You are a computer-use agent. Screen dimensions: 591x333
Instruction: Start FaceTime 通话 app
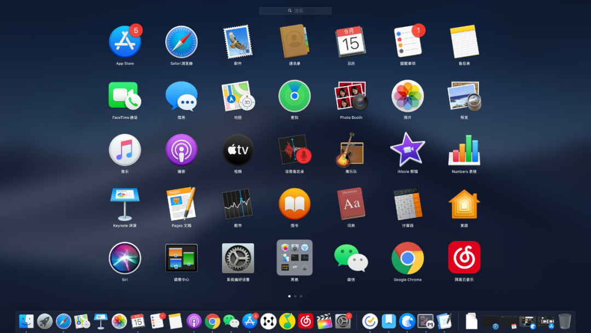click(x=125, y=96)
